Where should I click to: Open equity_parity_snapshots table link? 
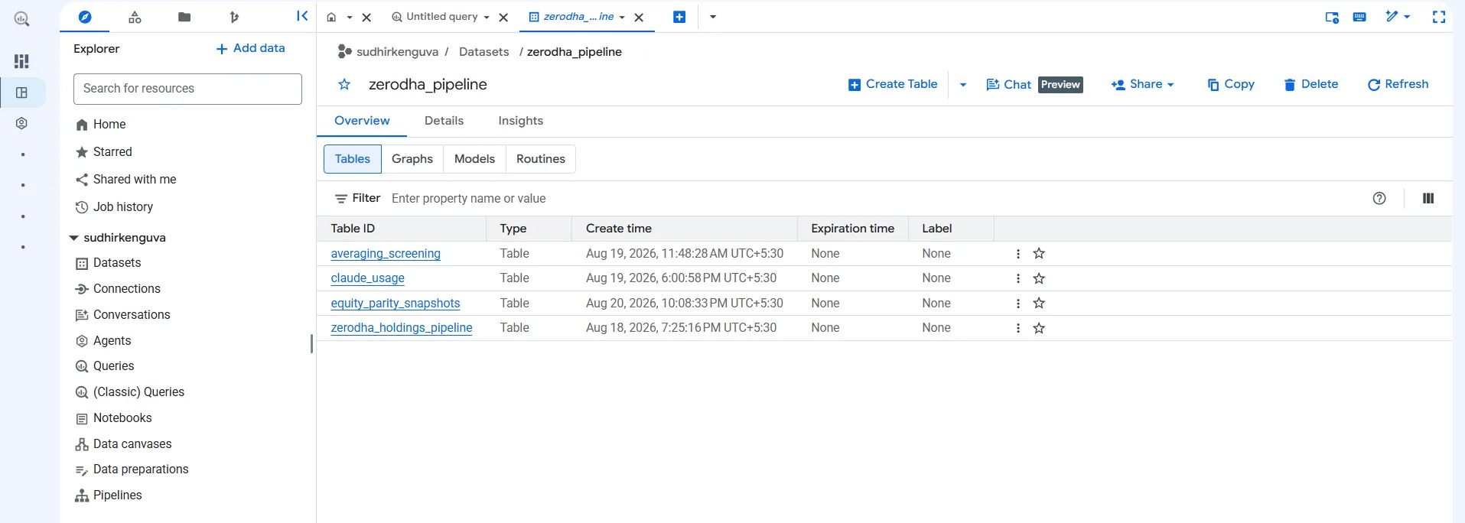396,304
